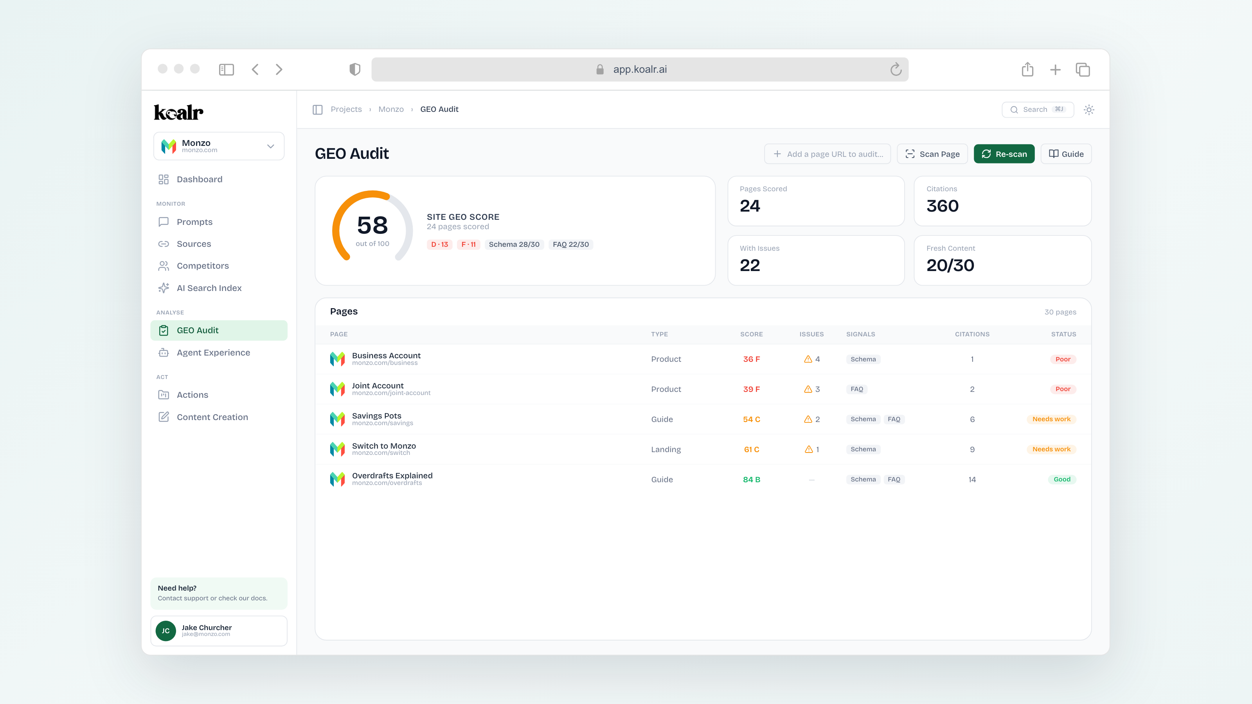Open Prompts in the sidebar
The height and width of the screenshot is (704, 1252).
pos(219,222)
